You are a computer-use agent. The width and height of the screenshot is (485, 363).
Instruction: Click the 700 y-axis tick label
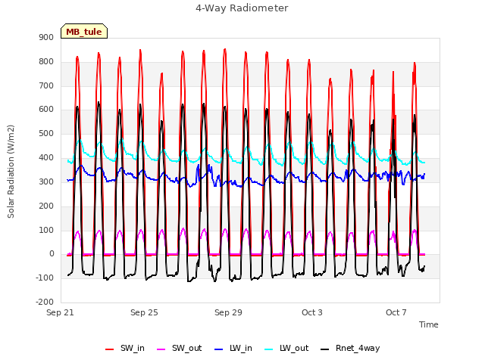(46, 85)
